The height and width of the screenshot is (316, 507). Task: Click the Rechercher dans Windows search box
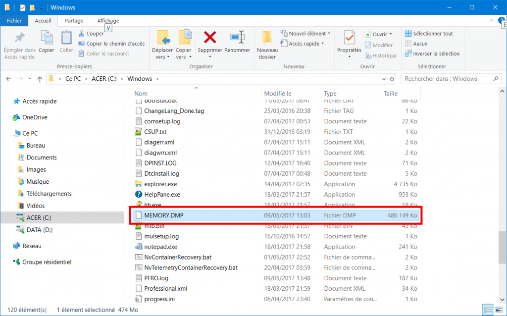(452, 79)
